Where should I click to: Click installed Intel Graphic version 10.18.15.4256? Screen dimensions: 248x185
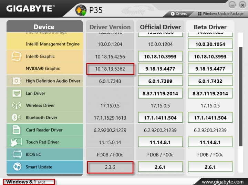[110, 56]
